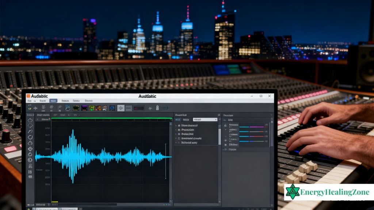This screenshot has height=210, width=374.
Task: Open the green-on-black screen toolbar icon
Action: click(x=76, y=108)
